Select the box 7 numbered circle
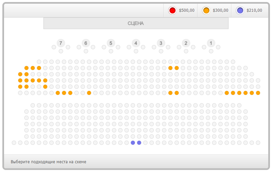 pyautogui.click(x=61, y=43)
